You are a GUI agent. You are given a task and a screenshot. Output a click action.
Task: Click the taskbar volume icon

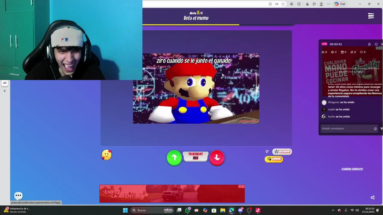[x=357, y=210]
